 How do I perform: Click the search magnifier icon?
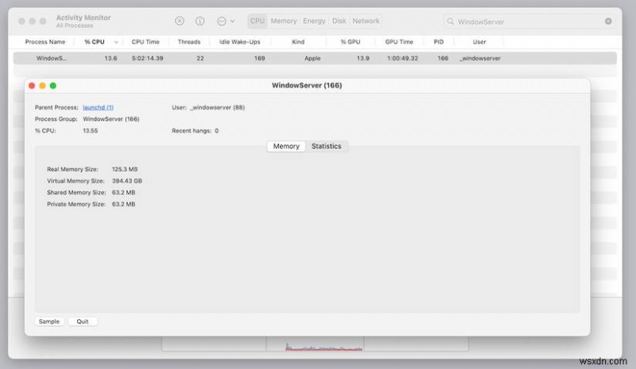pos(450,21)
